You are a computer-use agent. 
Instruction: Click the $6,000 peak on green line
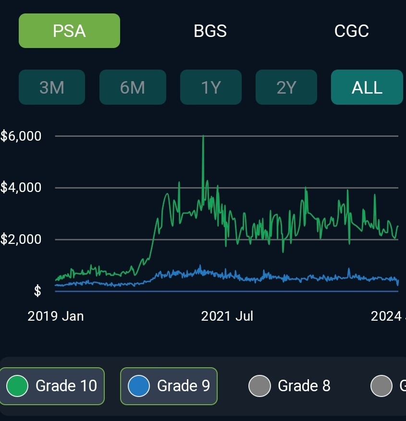pos(203,136)
